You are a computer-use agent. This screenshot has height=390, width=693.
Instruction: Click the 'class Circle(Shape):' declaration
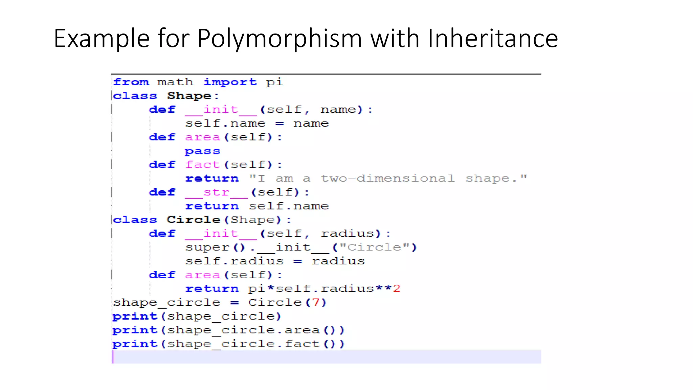[202, 220]
